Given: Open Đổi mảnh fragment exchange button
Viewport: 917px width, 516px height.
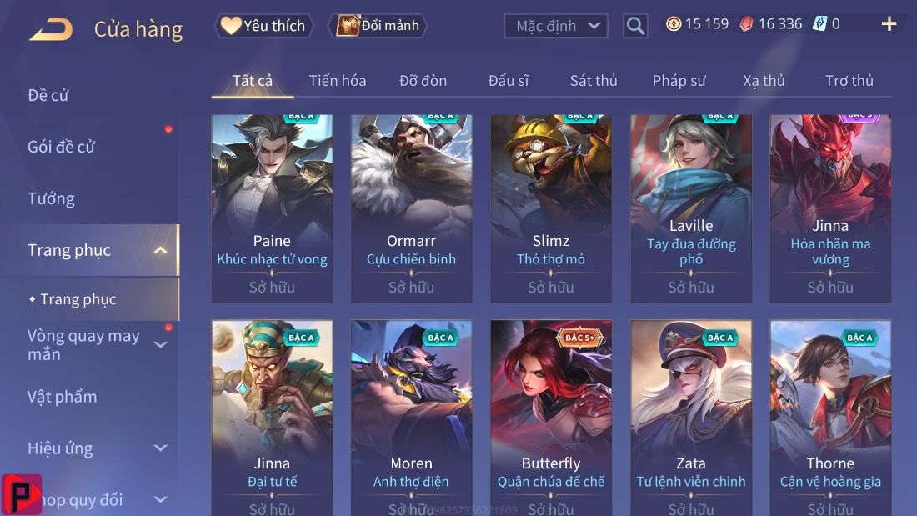Looking at the screenshot, I should [378, 26].
